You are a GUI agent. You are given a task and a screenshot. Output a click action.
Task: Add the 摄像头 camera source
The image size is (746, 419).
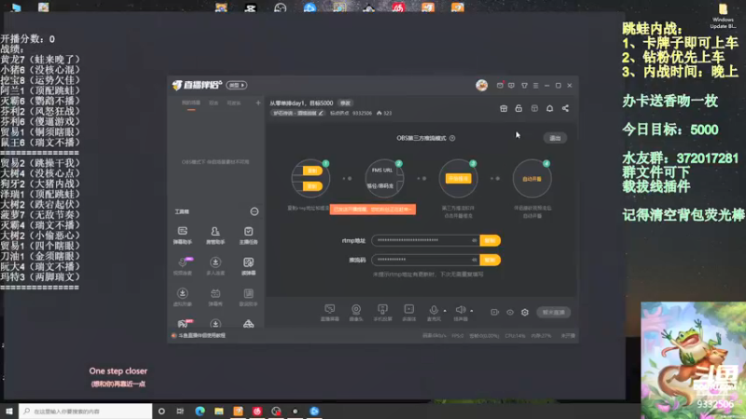356,313
